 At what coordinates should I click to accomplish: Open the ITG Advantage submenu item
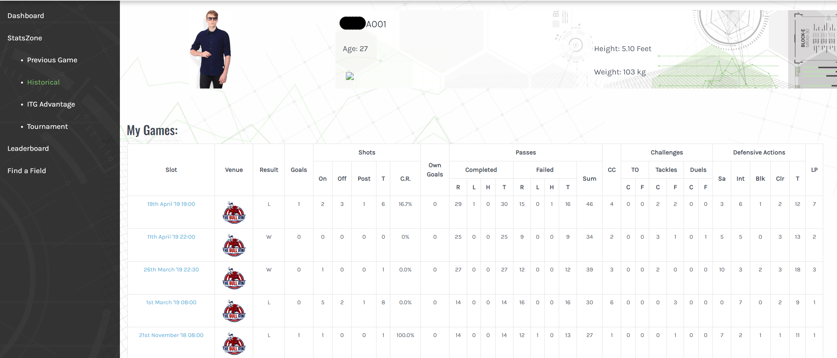tap(51, 104)
